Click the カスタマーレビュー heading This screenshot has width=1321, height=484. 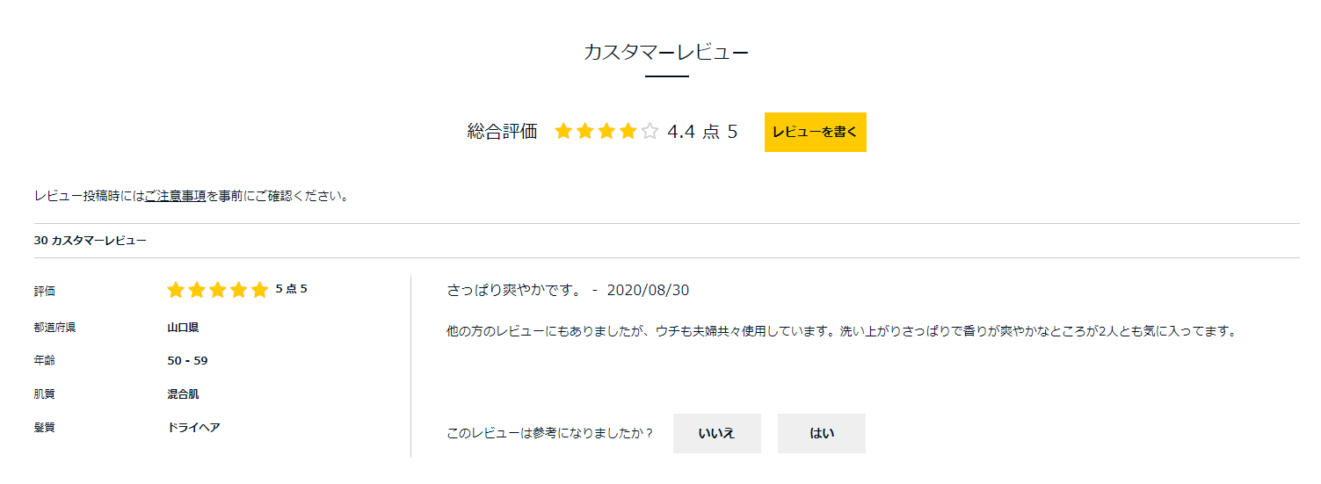click(x=666, y=52)
